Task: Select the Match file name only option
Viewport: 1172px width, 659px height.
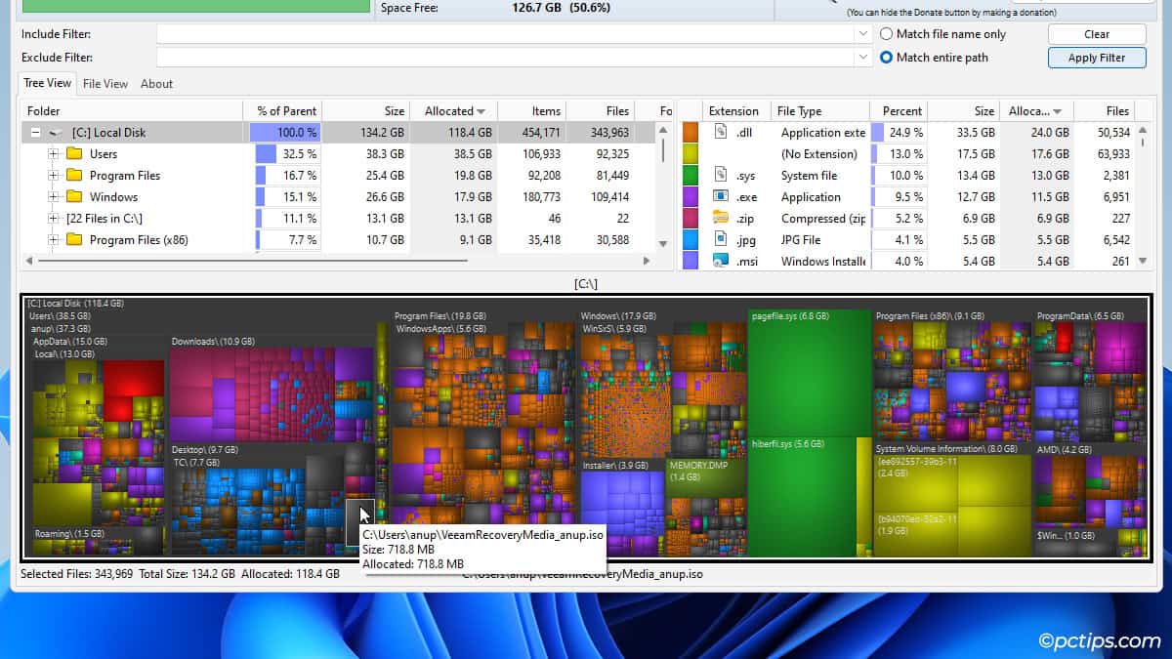Action: click(888, 33)
